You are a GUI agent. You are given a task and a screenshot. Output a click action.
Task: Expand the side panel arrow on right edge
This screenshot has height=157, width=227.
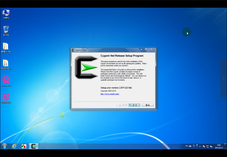coord(223,78)
